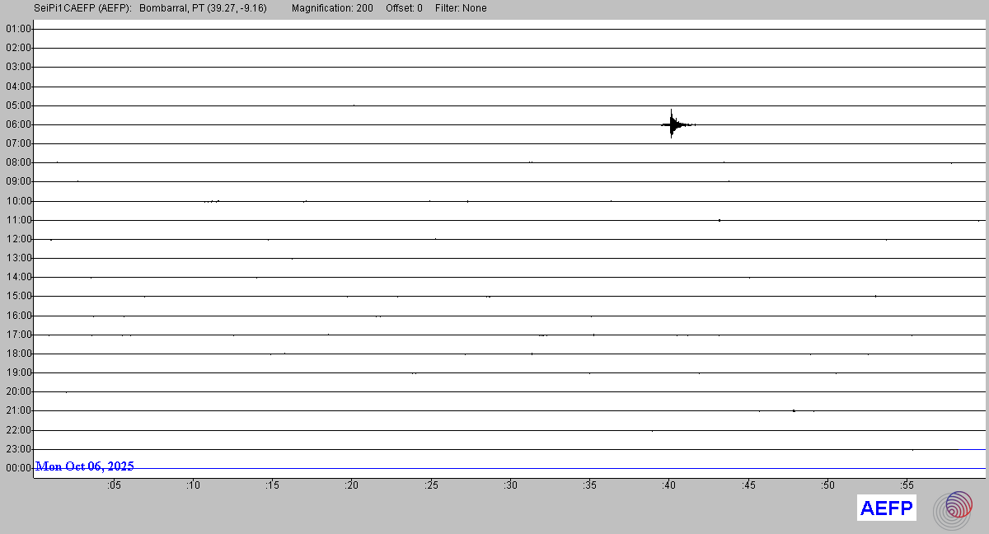
Task: Click the 23:00 hour label
Action: coord(18,449)
